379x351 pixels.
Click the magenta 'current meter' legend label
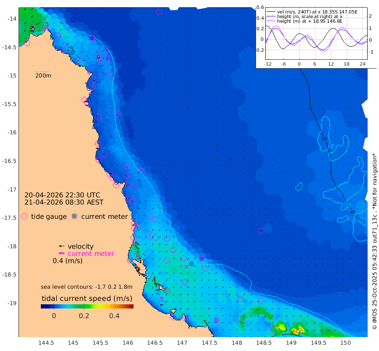[91, 254]
